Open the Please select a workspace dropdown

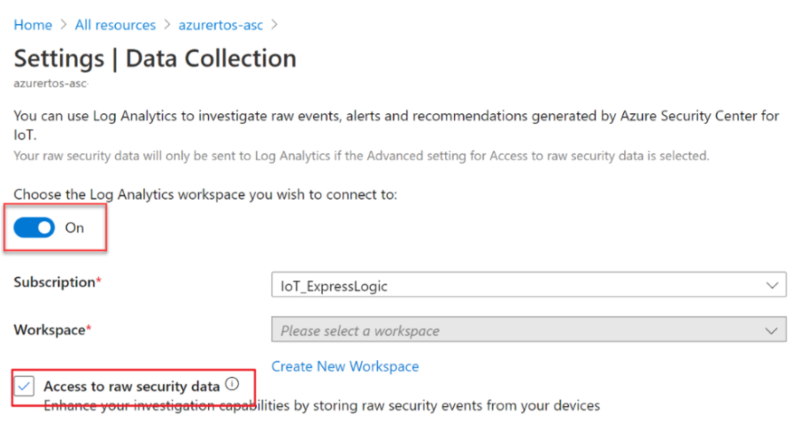pyautogui.click(x=528, y=330)
